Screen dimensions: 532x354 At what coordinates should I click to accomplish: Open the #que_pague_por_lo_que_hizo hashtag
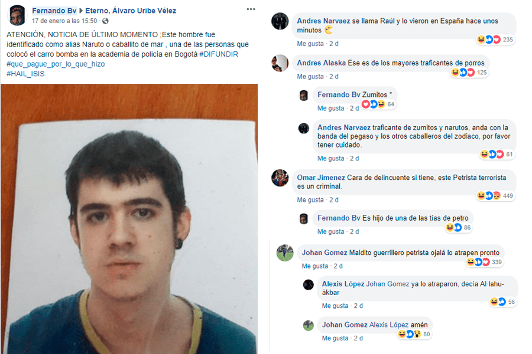56,64
